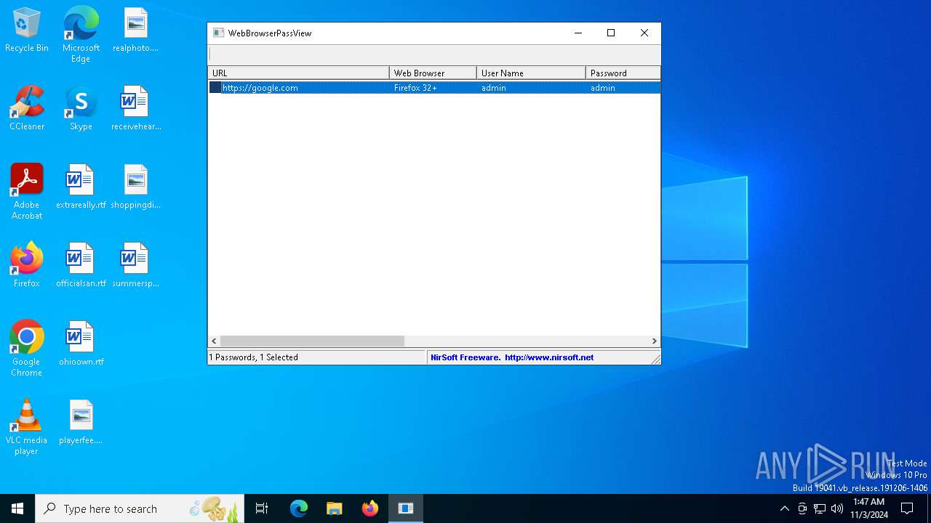Click the WebBrowserPassView title bar app icon
The width and height of the screenshot is (931, 523).
click(218, 33)
